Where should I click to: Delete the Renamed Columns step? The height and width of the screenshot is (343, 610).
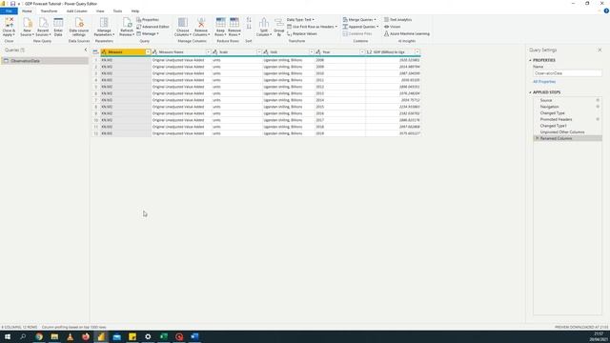[538, 138]
